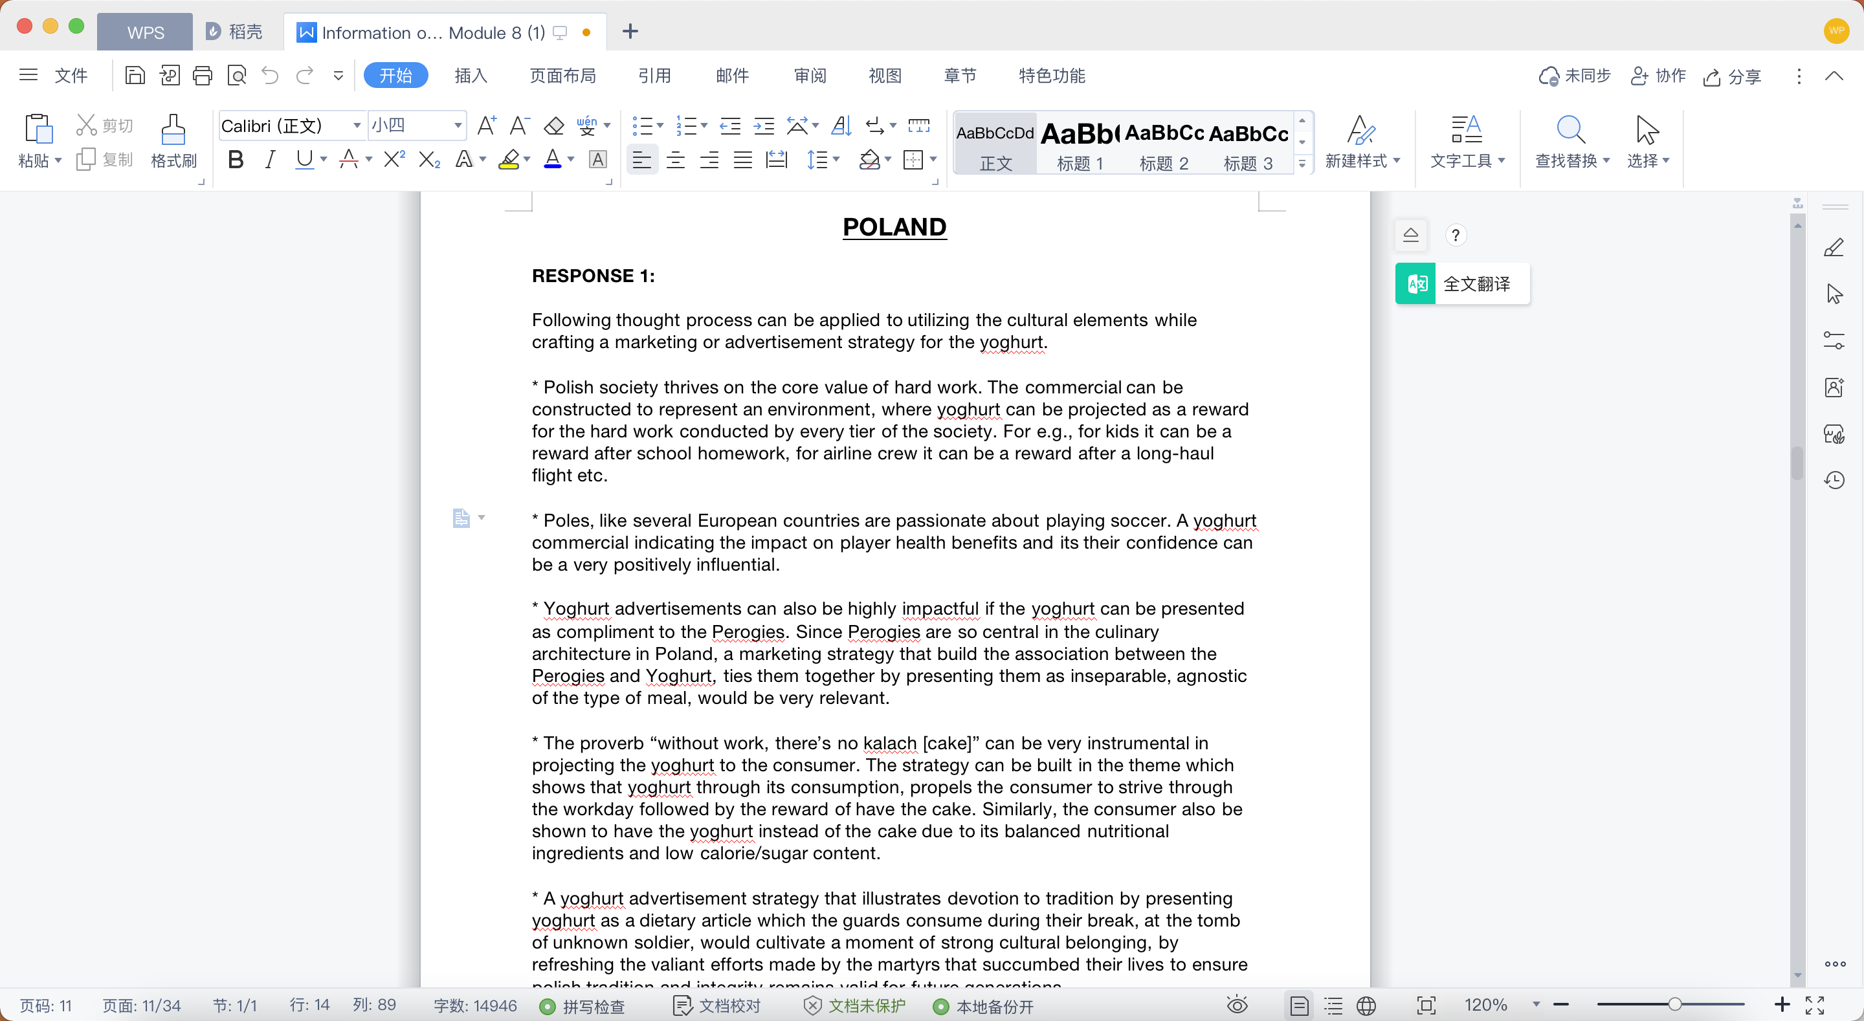Viewport: 1864px width, 1021px height.
Task: Center align the text
Action: (675, 159)
